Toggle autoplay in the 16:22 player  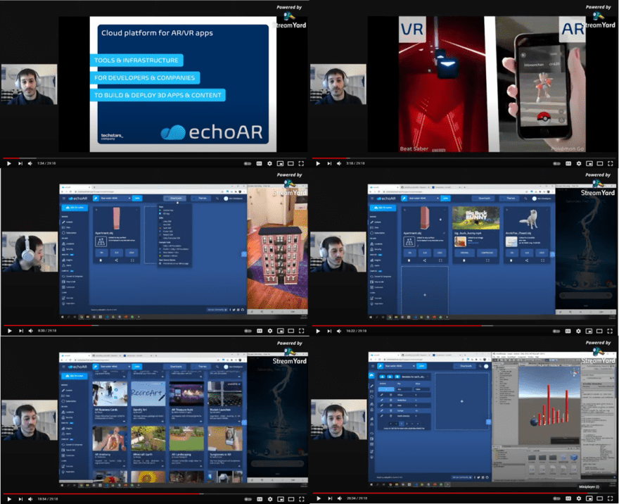tap(556, 331)
